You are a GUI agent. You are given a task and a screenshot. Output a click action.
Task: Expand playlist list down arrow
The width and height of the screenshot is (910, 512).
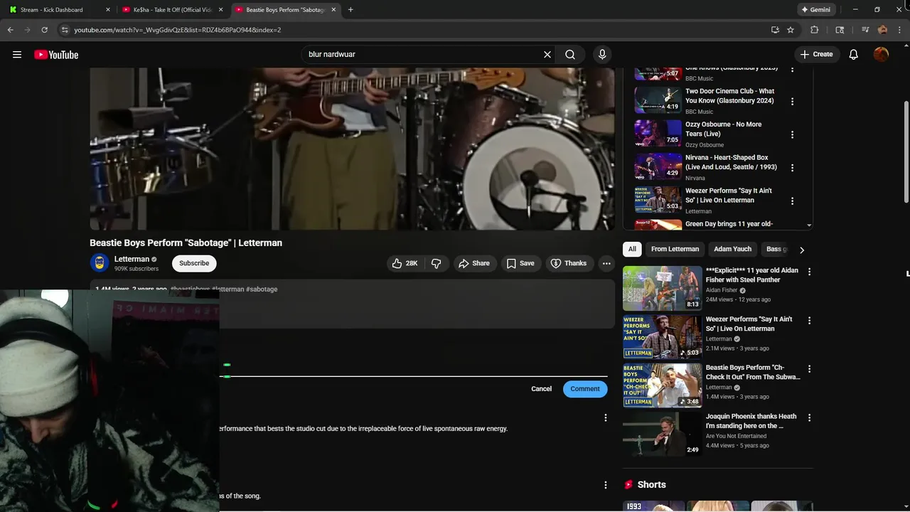coord(808,225)
